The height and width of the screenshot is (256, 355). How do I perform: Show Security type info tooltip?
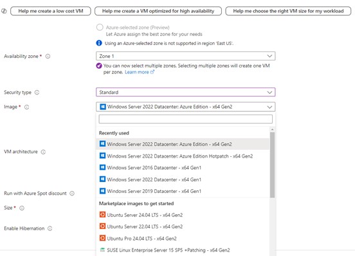(x=37, y=93)
